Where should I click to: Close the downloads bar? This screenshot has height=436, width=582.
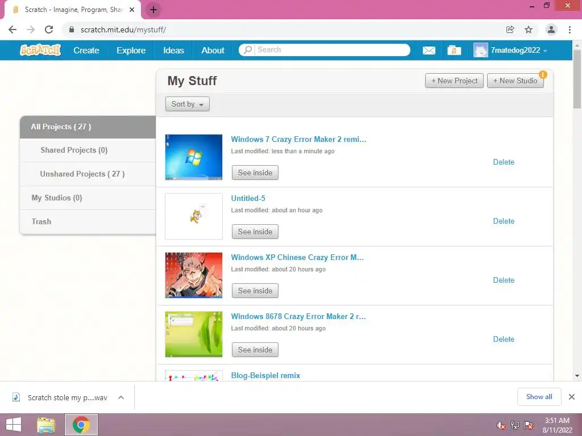(x=572, y=397)
